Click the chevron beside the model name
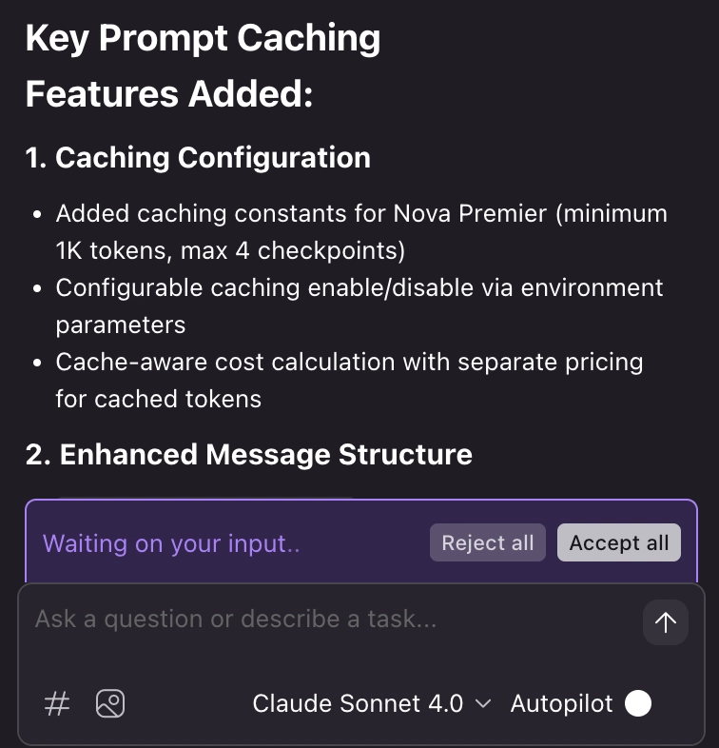The width and height of the screenshot is (719, 748). (x=483, y=704)
